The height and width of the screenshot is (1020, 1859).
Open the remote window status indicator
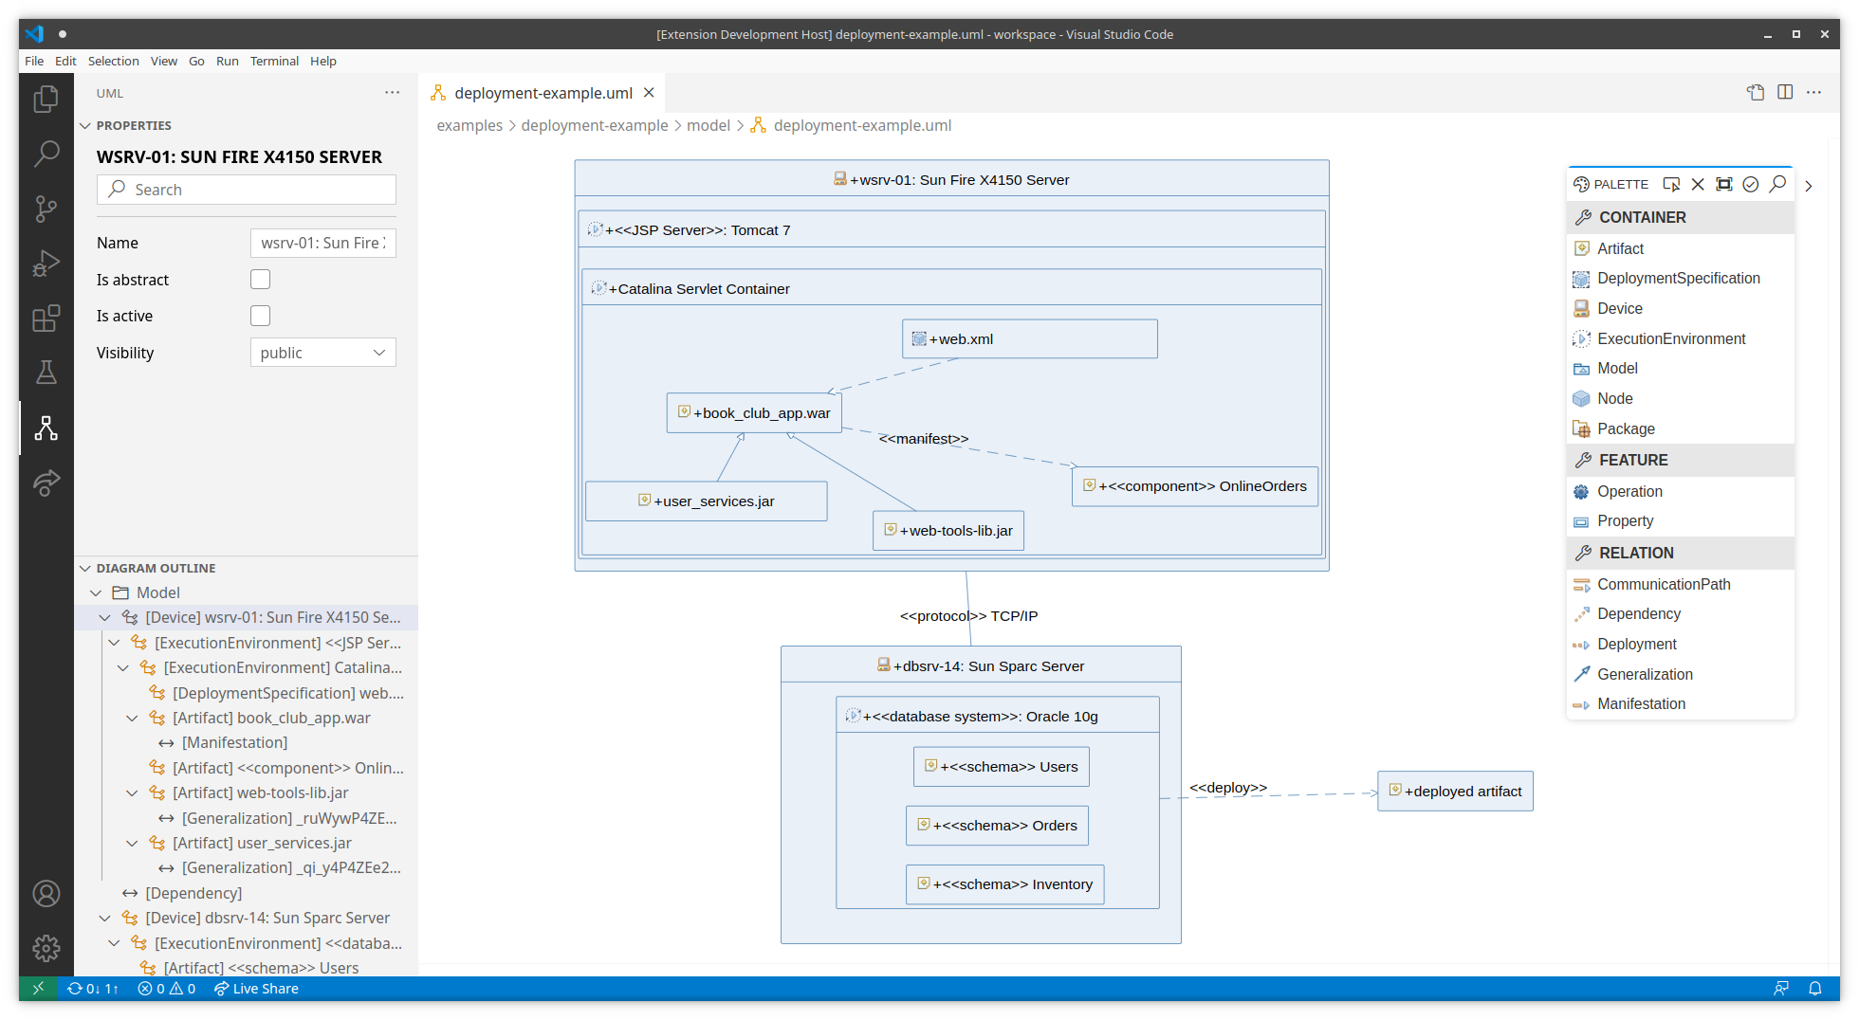pos(38,989)
